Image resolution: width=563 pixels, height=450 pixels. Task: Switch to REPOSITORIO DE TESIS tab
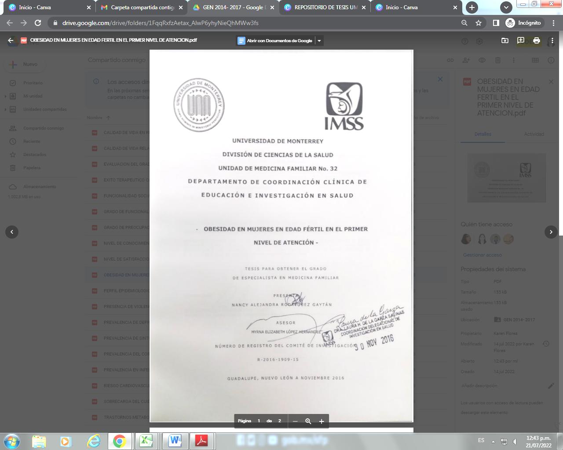pos(325,7)
